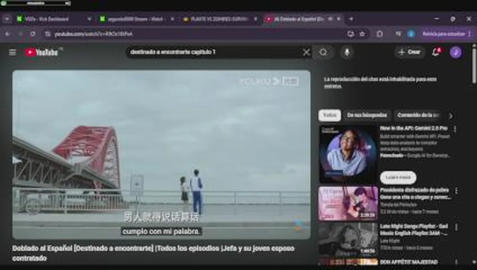Open Presidenta disfrazada de pobre title
Screen dimensions: 477x270
pyautogui.click(x=415, y=193)
